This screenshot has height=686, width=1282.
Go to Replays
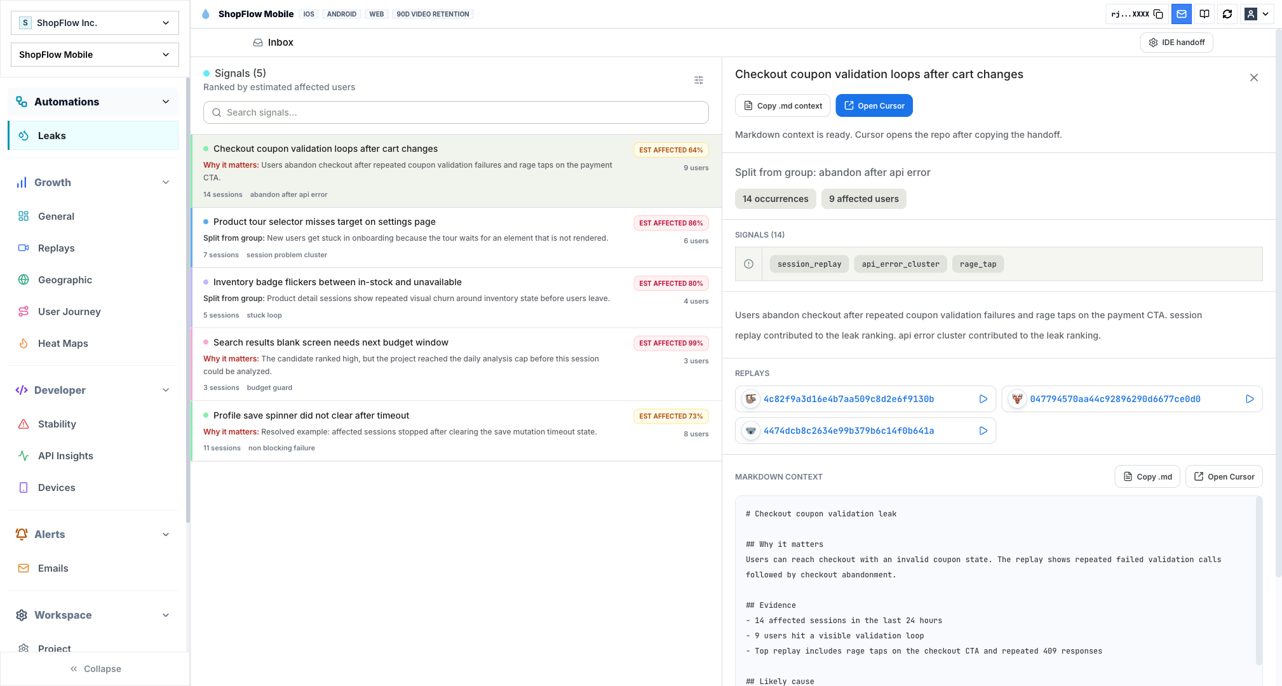pyautogui.click(x=93, y=248)
